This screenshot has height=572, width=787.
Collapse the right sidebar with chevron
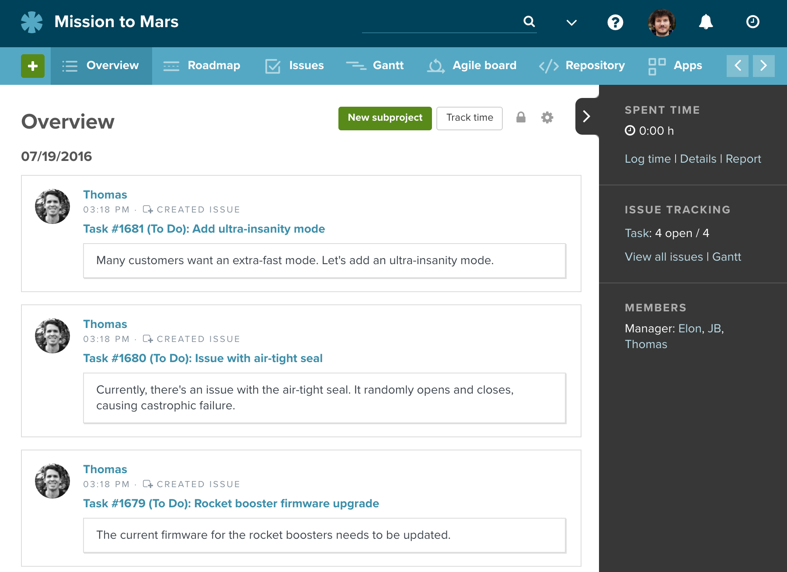[587, 116]
